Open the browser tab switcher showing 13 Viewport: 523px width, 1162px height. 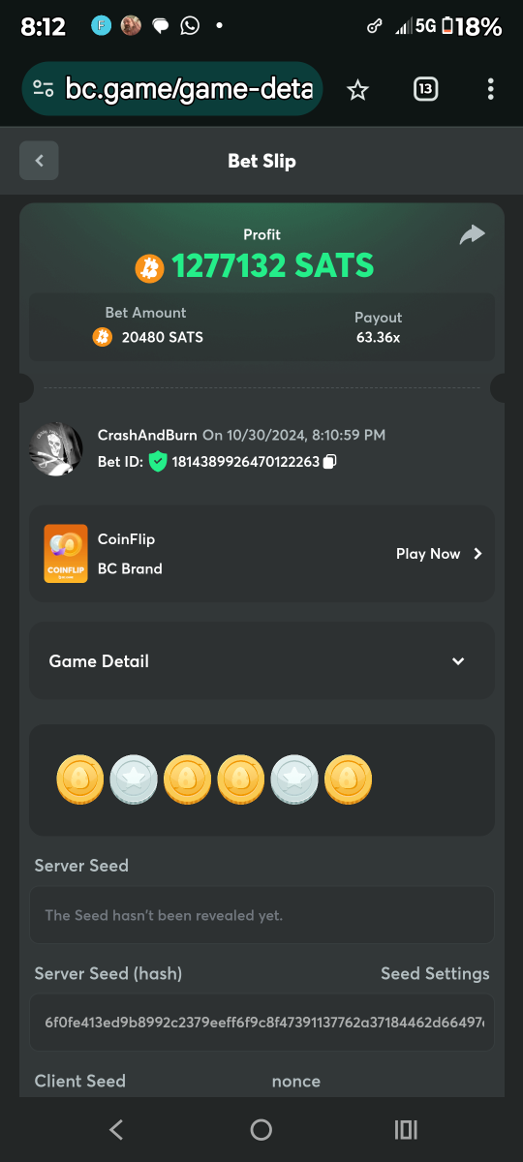[x=425, y=90]
